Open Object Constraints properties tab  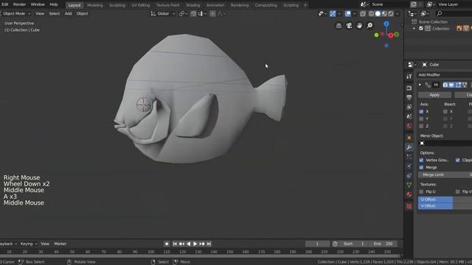[x=409, y=175]
